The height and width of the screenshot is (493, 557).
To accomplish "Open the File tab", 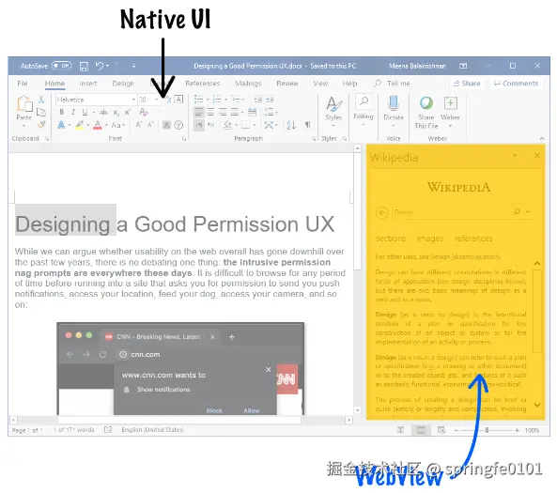I will coord(23,84).
